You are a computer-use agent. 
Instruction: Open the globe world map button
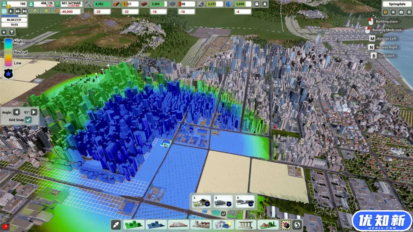(x=297, y=225)
